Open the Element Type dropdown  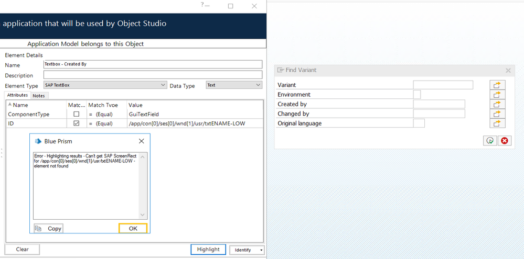[163, 85]
